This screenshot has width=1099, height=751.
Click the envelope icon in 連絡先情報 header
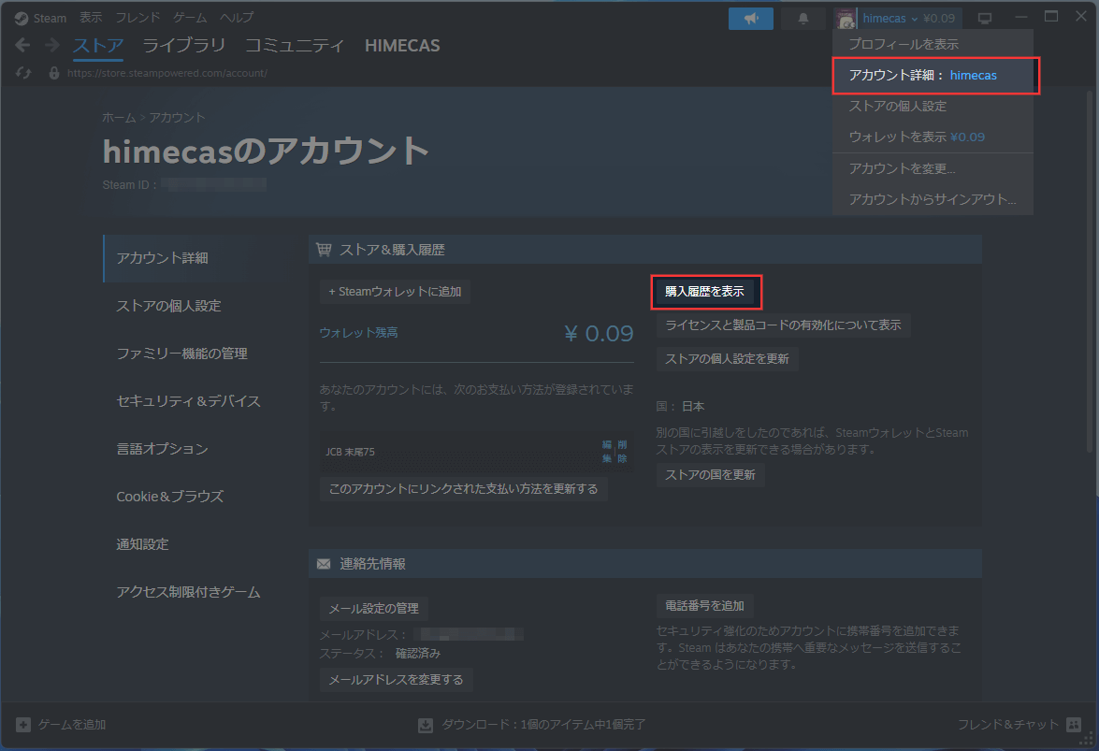click(323, 564)
